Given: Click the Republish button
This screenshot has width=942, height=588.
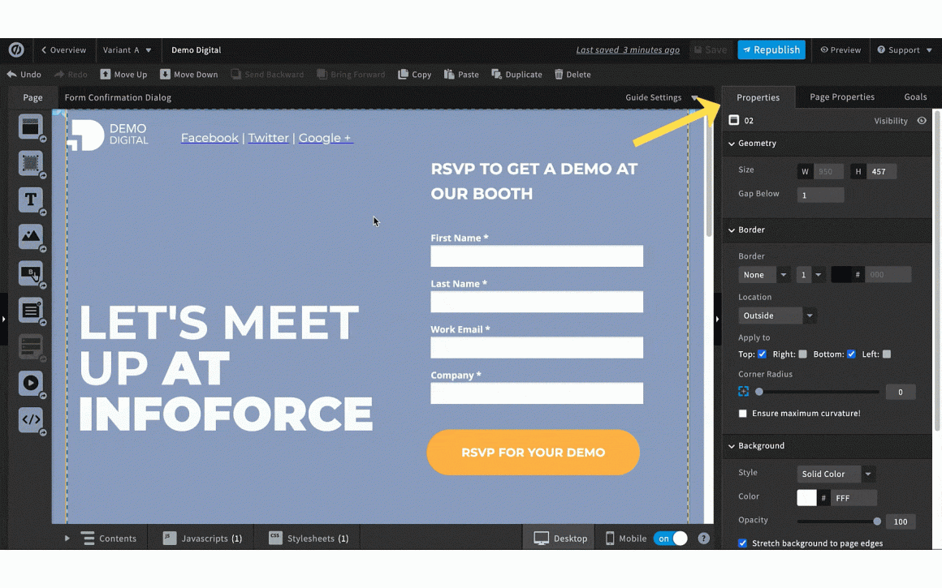Looking at the screenshot, I should pos(771,50).
